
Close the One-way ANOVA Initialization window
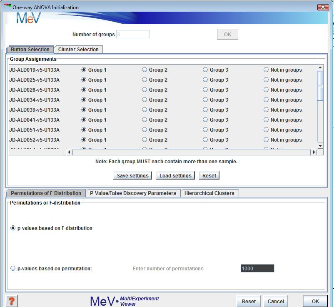pos(323,7)
